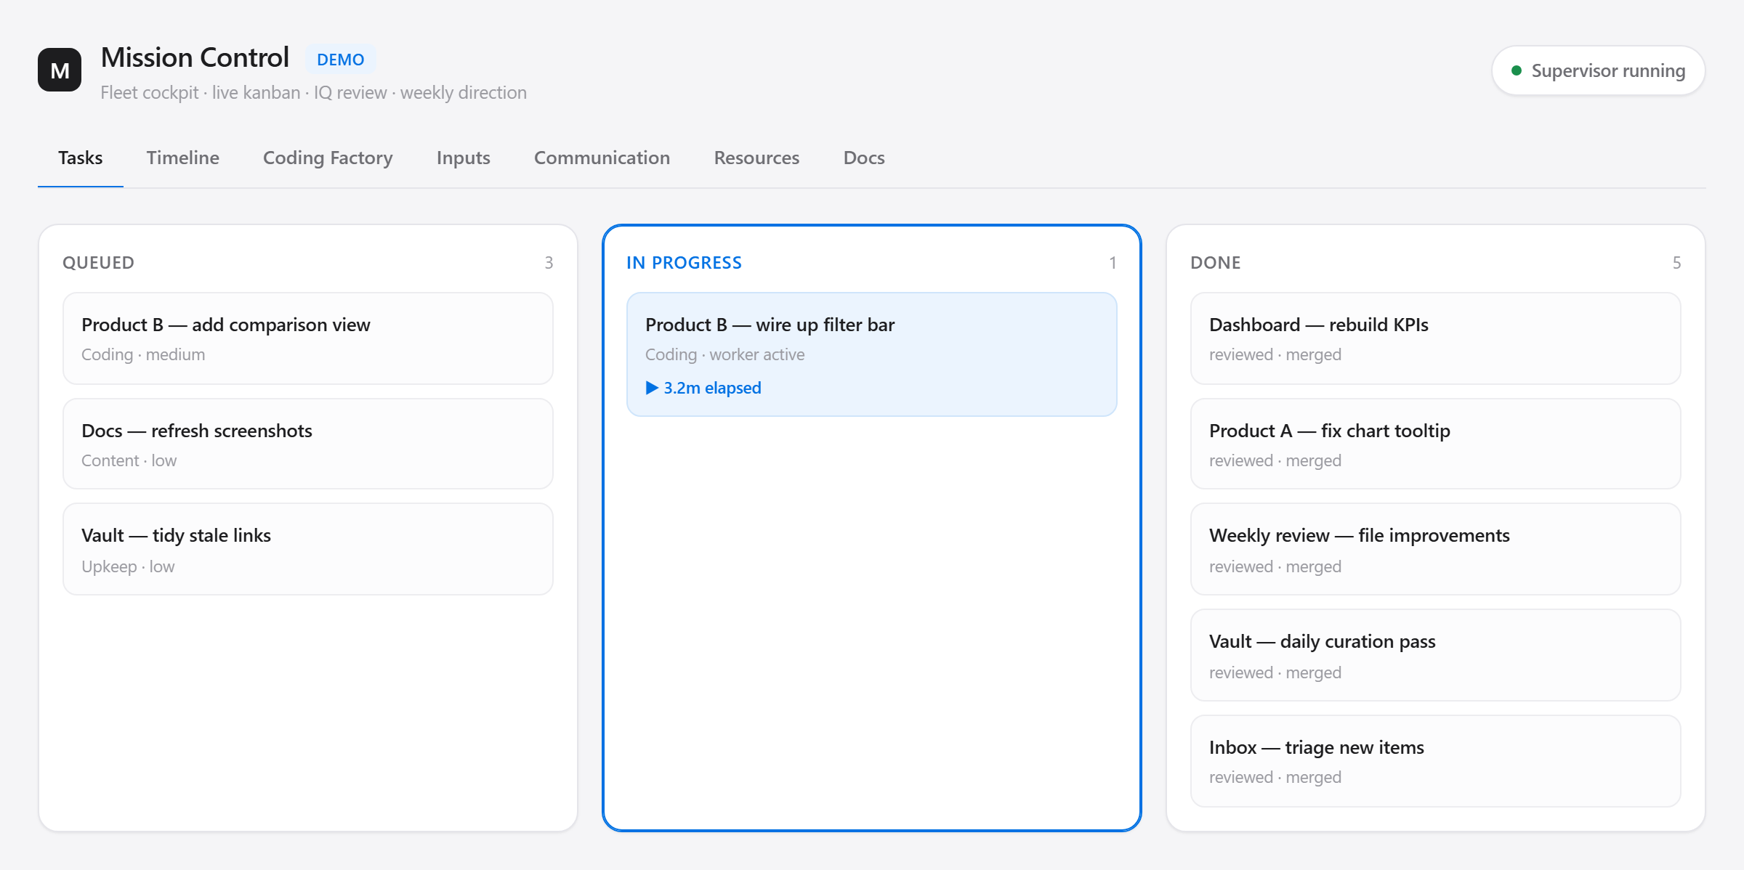1744x870 pixels.
Task: Click the green Supervisor status dot
Action: point(1517,70)
